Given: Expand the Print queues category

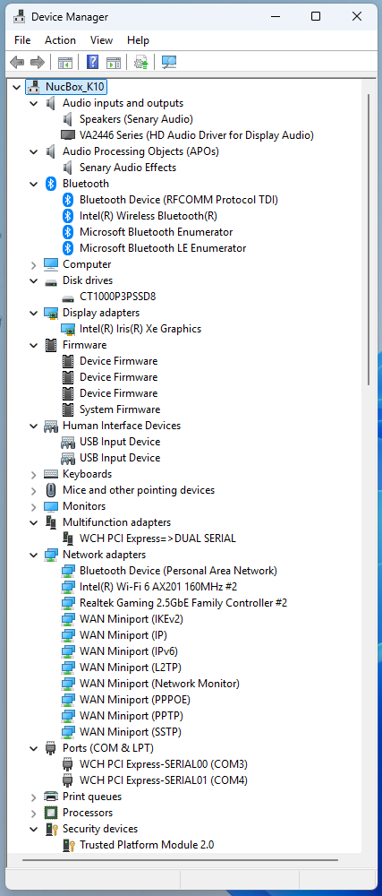Looking at the screenshot, I should point(34,797).
